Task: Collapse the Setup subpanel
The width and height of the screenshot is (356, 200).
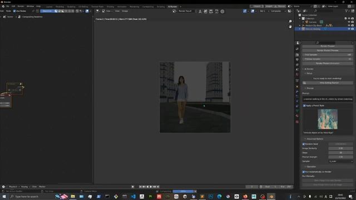Action: pos(309,73)
